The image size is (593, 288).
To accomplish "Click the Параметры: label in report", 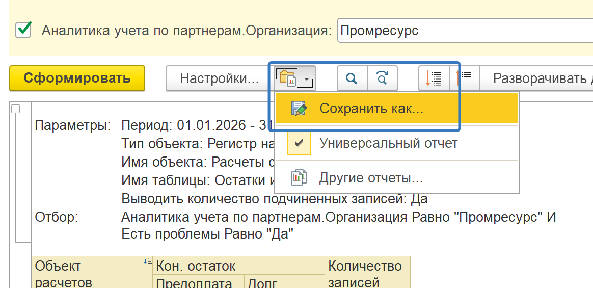I will coord(73,125).
